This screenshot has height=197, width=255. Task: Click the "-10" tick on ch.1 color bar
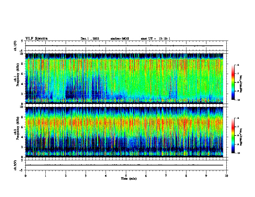point(238,100)
